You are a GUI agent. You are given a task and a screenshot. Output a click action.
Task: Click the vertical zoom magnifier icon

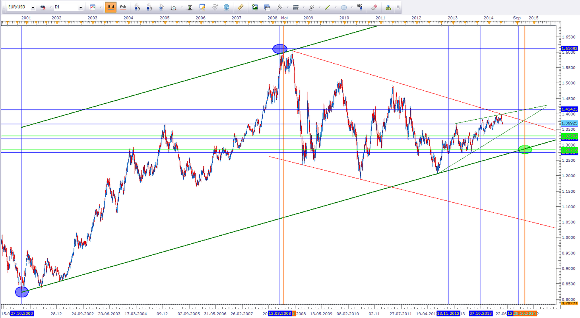point(174,7)
